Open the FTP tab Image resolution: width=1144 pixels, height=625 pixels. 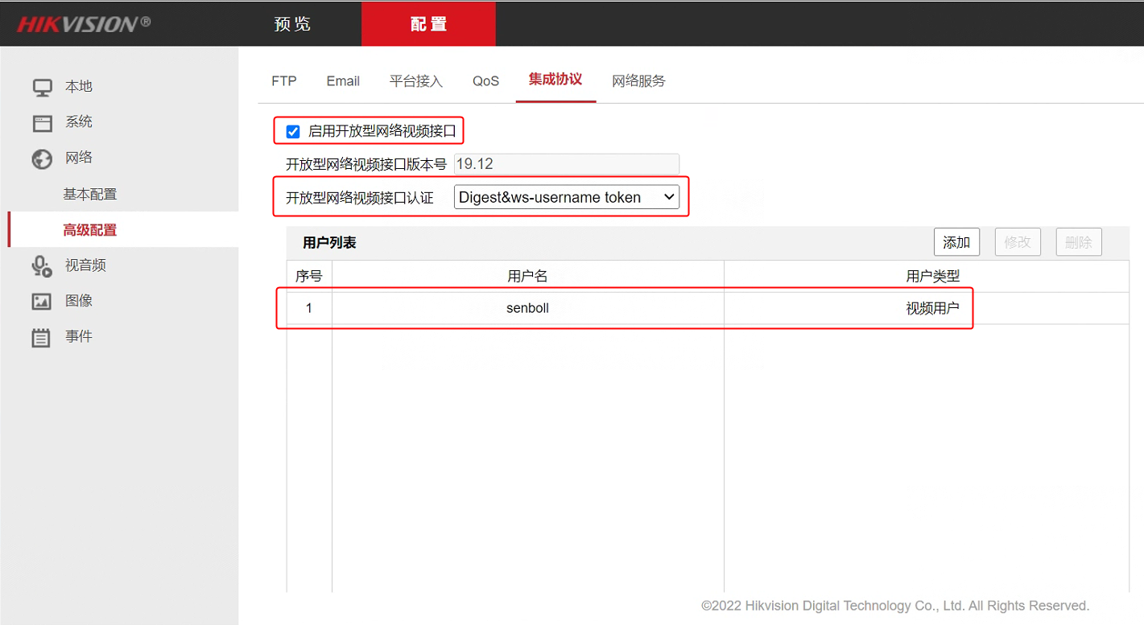[284, 81]
